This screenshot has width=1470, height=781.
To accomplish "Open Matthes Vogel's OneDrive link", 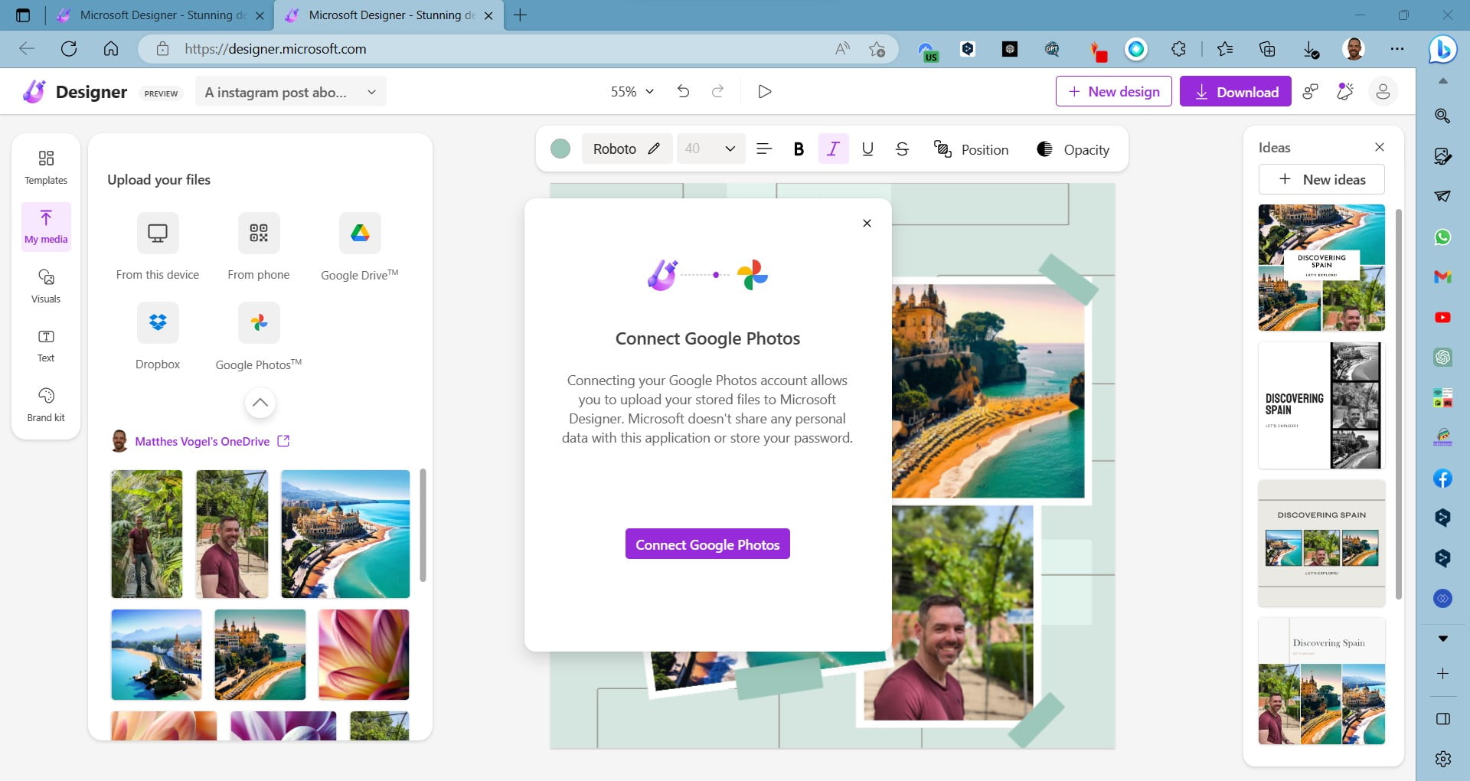I will coord(202,441).
